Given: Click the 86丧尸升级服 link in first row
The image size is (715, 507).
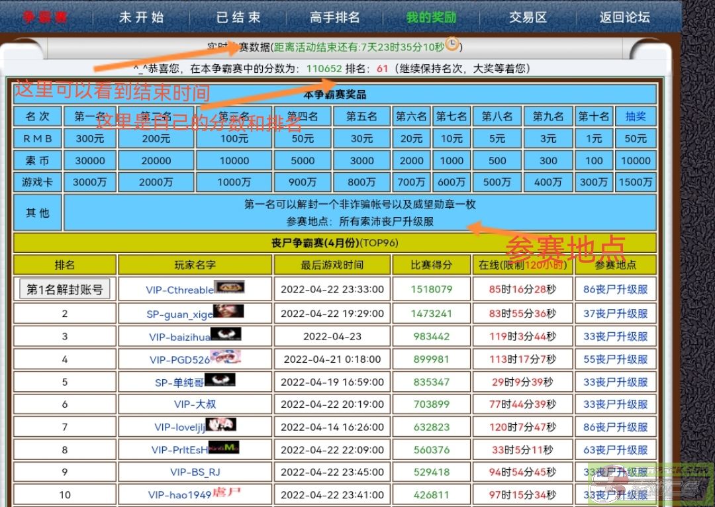Looking at the screenshot, I should pos(615,289).
